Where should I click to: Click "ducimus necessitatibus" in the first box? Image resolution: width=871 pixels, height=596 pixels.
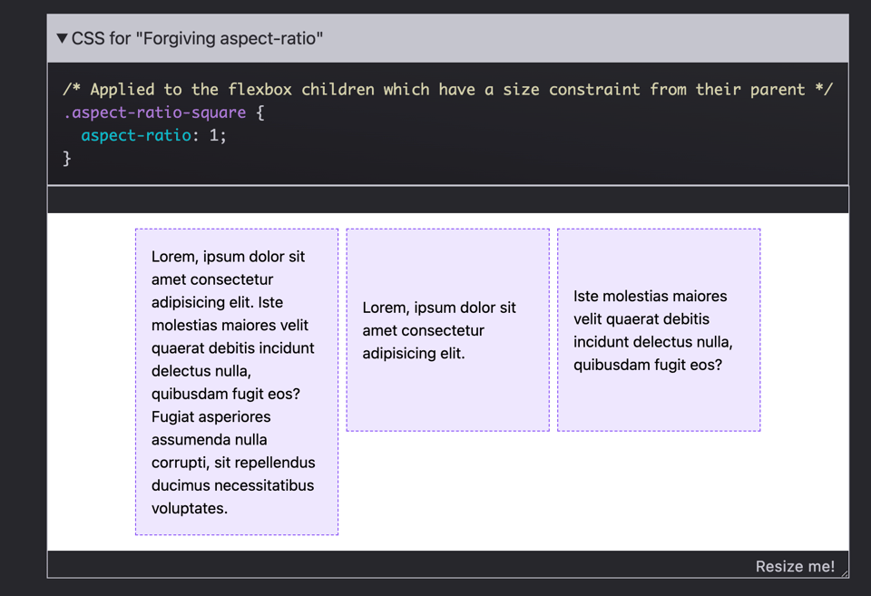click(232, 485)
